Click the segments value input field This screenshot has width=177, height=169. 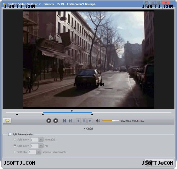click(x=32, y=152)
